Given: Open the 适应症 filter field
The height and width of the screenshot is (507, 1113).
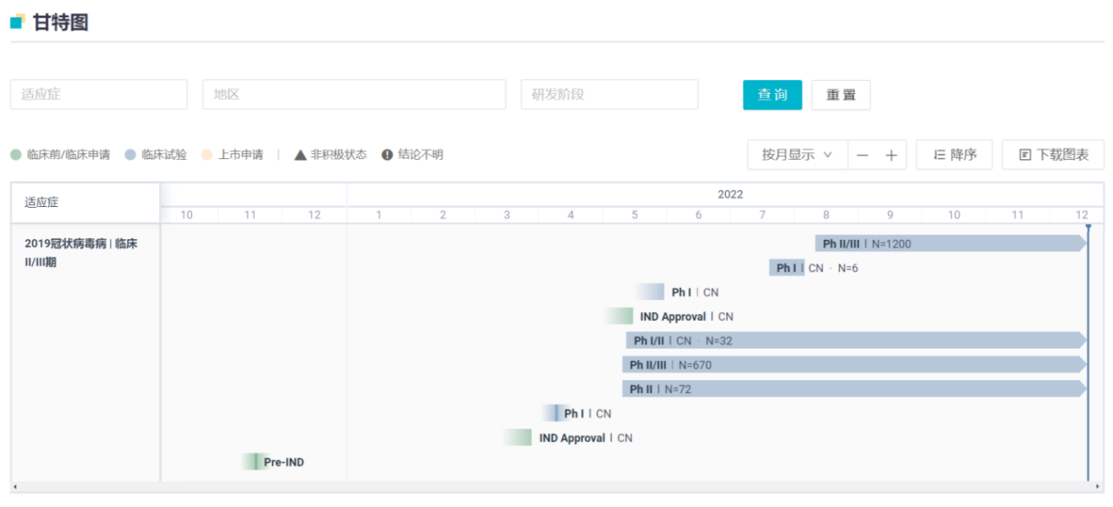Looking at the screenshot, I should [x=98, y=94].
